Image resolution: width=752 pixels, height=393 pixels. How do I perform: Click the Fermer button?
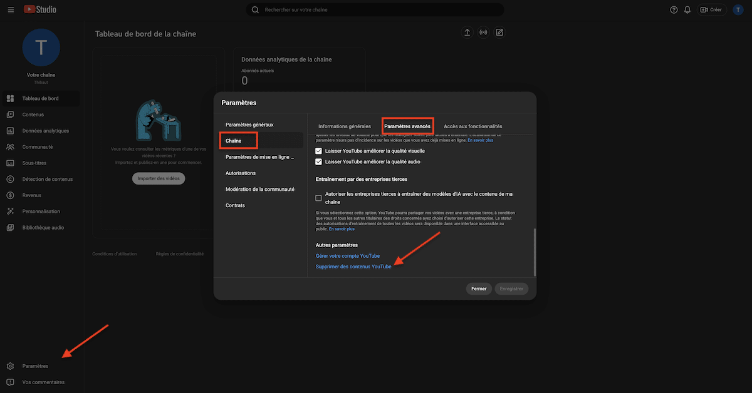479,289
